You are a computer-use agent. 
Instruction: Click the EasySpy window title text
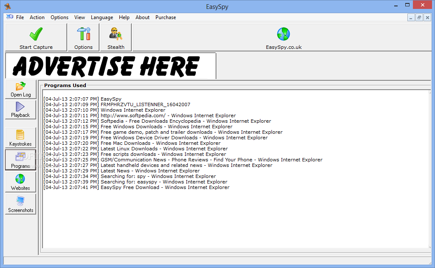(x=217, y=7)
